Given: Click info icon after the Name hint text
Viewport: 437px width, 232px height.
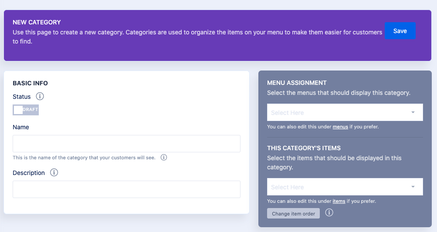Looking at the screenshot, I should pyautogui.click(x=164, y=158).
